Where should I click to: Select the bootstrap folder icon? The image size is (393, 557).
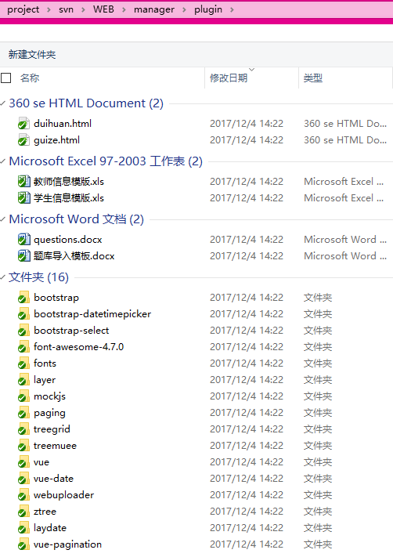(23, 298)
